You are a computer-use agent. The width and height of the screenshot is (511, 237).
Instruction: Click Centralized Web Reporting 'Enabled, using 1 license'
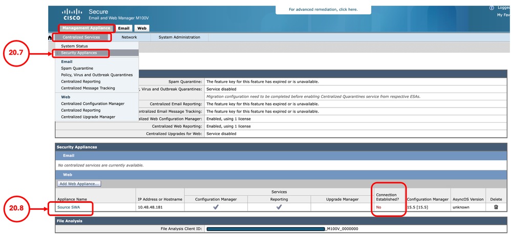pos(229,126)
